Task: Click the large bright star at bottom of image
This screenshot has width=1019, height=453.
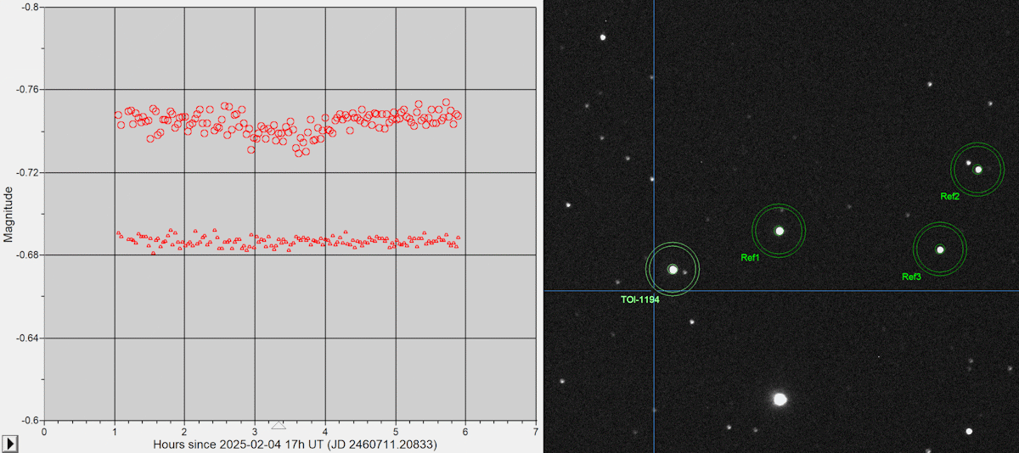Action: [780, 399]
